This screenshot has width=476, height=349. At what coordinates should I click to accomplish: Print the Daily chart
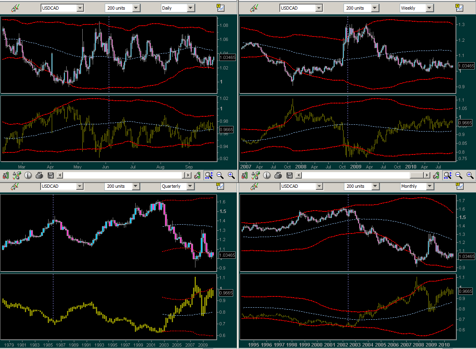tap(39, 175)
